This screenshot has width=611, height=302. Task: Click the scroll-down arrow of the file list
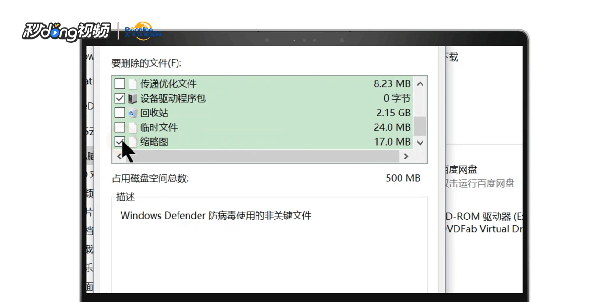tap(420, 143)
